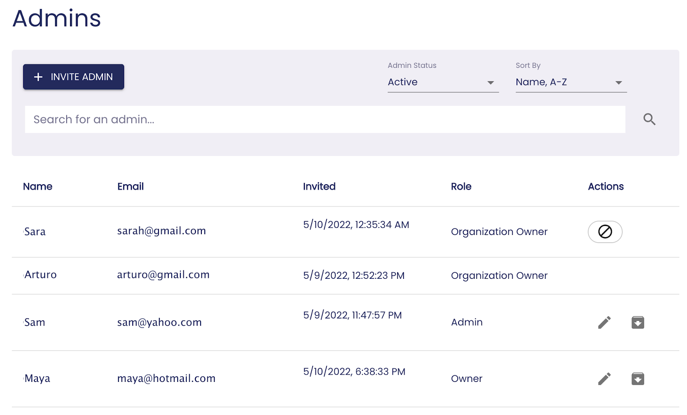The width and height of the screenshot is (687, 415).
Task: Click email sam@yahoo.com
Action: click(x=159, y=323)
